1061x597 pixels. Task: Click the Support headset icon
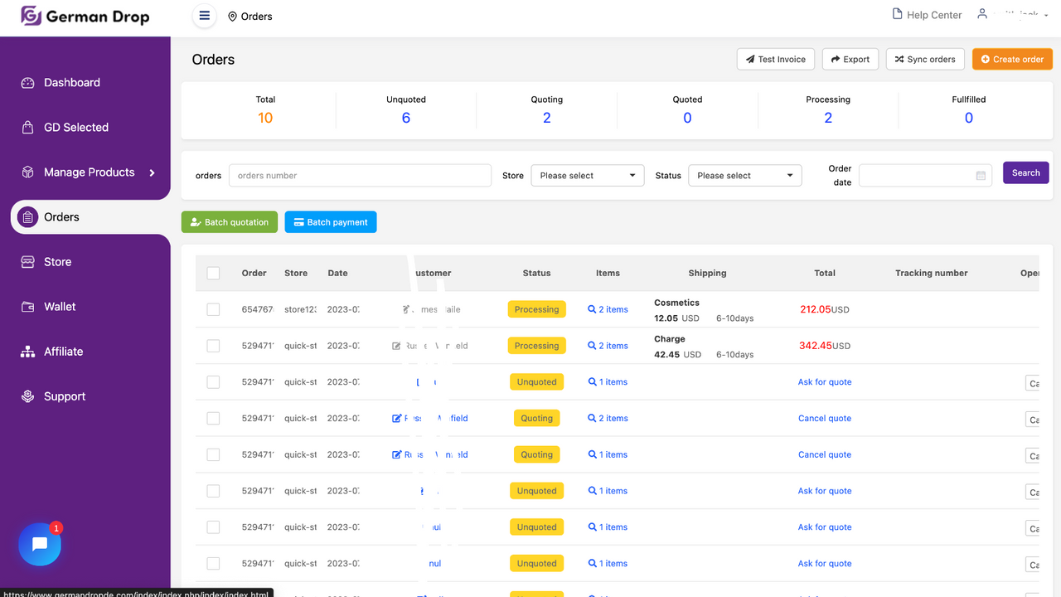point(27,396)
